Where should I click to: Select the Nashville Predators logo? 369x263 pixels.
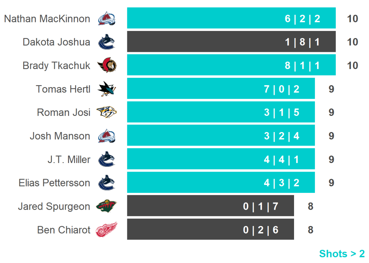pyautogui.click(x=107, y=112)
